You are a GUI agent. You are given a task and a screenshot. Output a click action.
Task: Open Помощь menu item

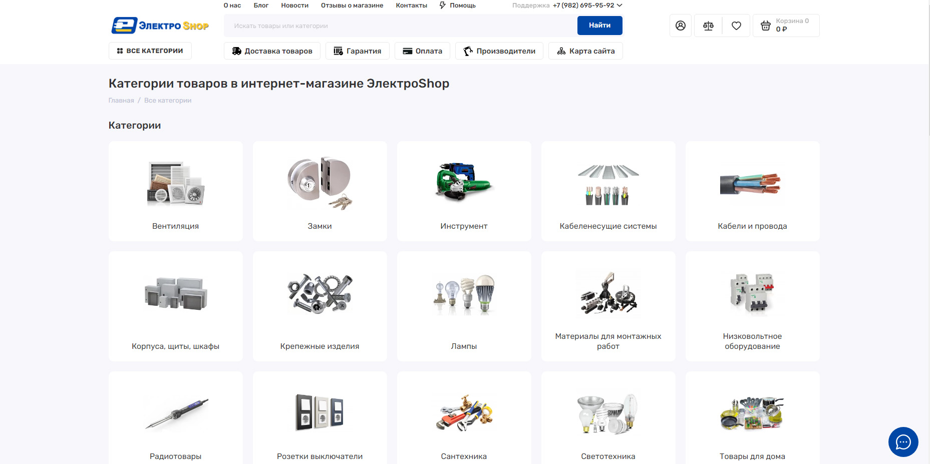click(x=463, y=5)
